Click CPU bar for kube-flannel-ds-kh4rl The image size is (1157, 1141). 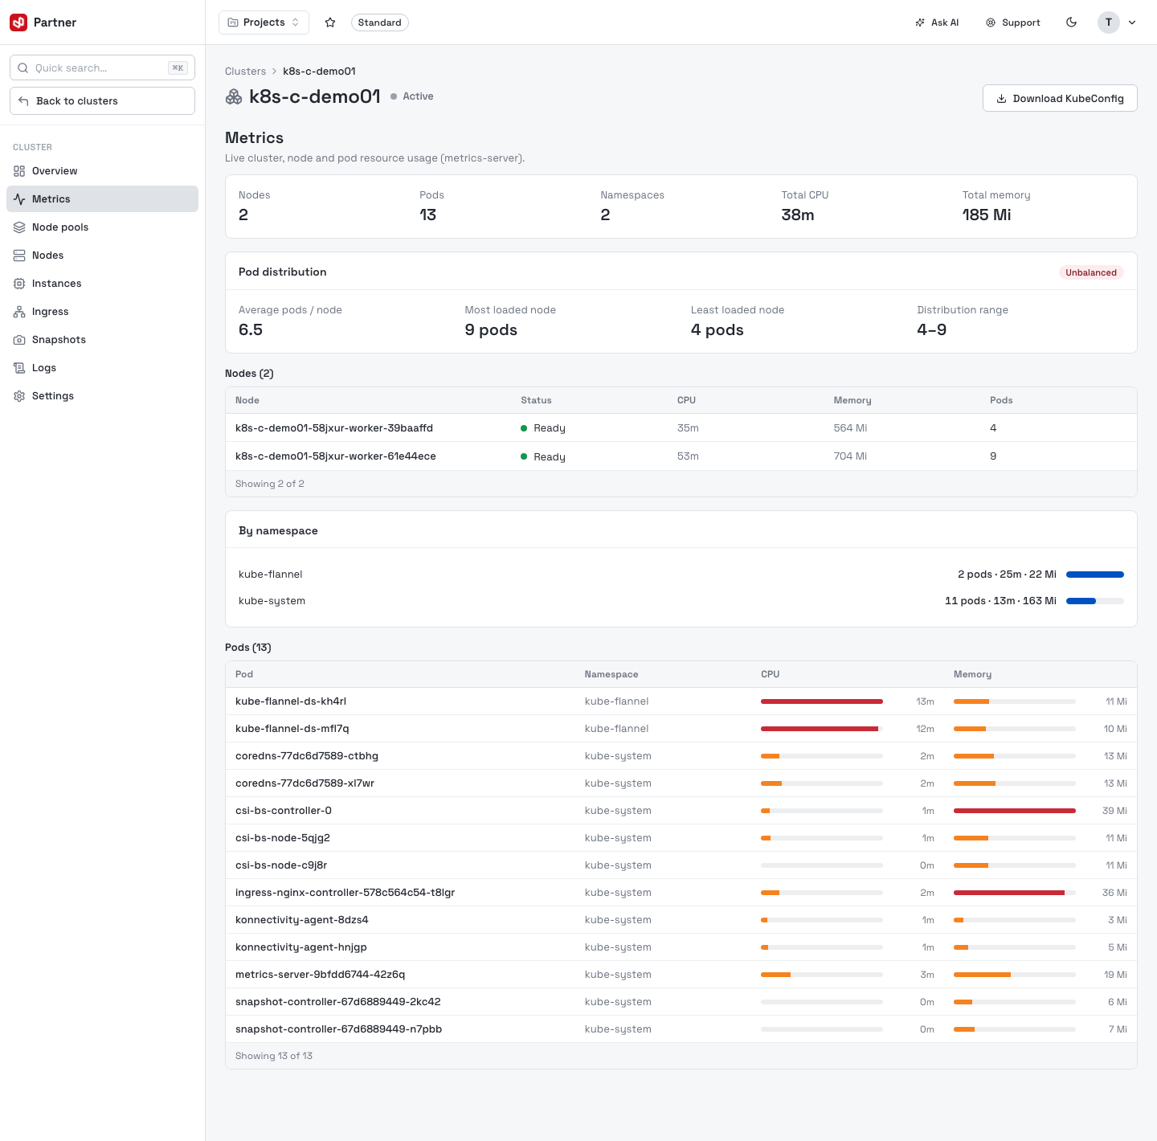[821, 701]
